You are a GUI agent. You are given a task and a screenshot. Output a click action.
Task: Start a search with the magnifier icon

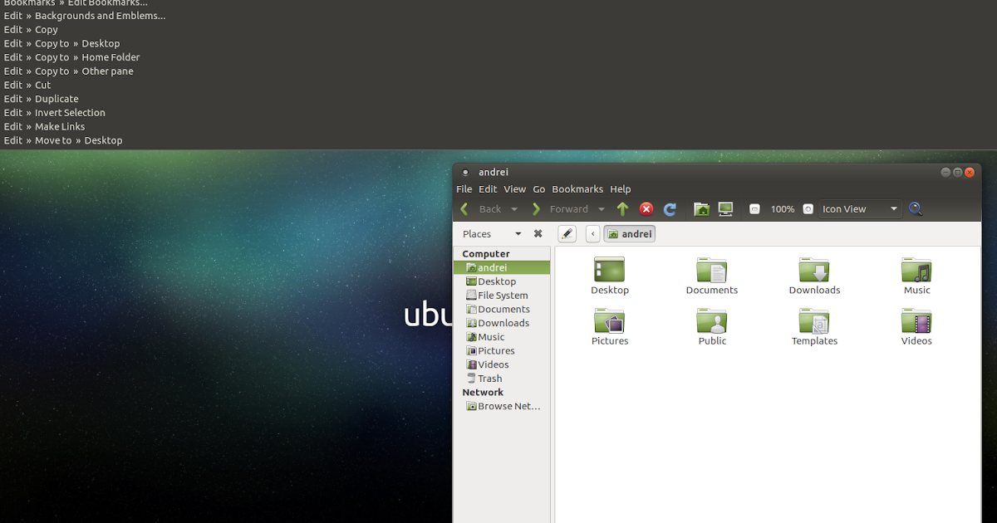pos(915,208)
